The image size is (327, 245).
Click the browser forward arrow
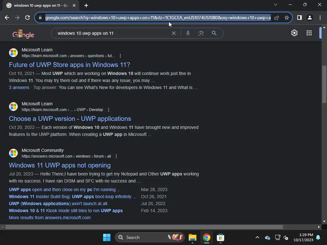pyautogui.click(x=17, y=18)
